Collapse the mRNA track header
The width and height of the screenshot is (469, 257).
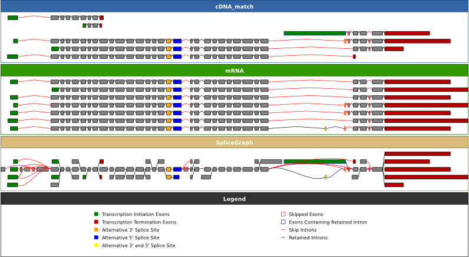(234, 71)
